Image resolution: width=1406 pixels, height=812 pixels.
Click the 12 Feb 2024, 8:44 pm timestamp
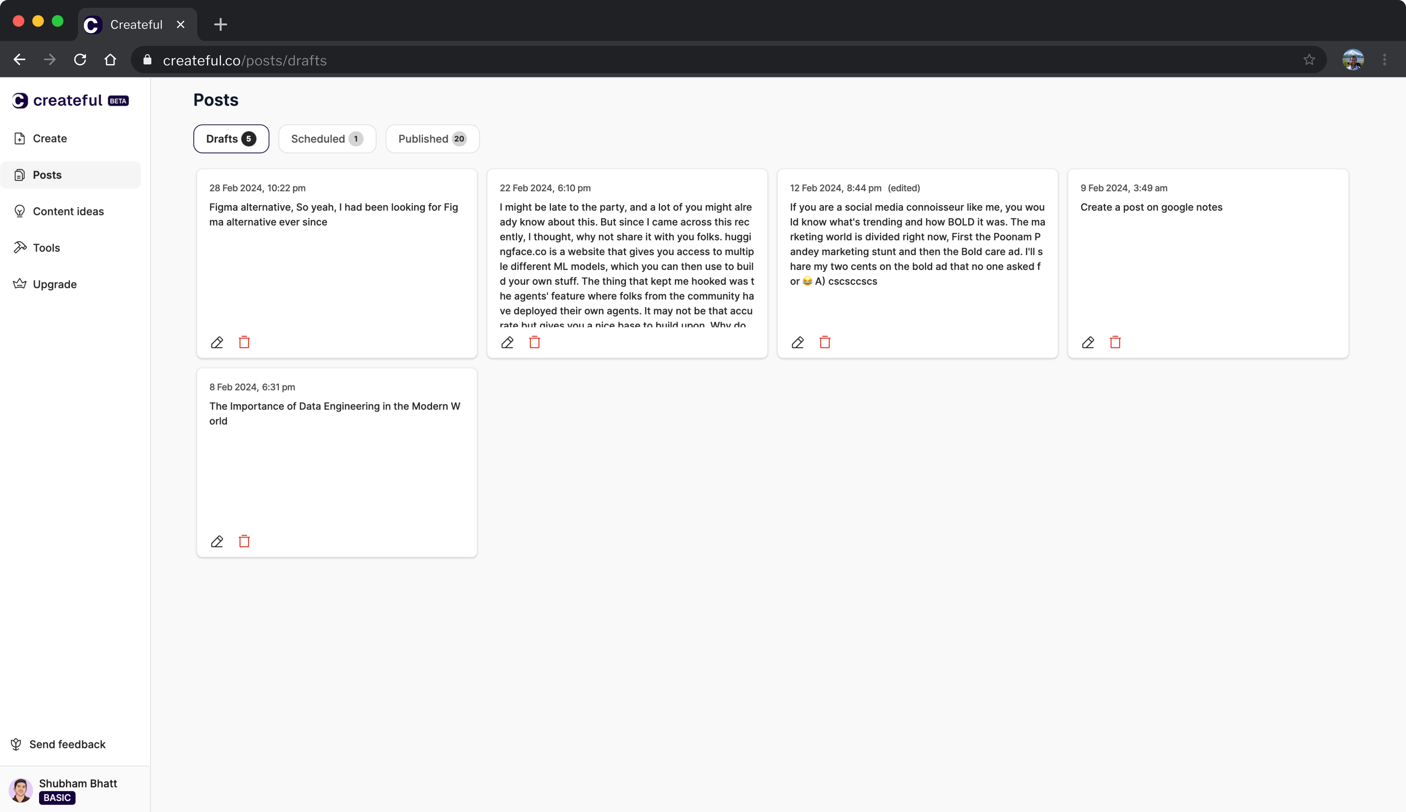point(836,188)
